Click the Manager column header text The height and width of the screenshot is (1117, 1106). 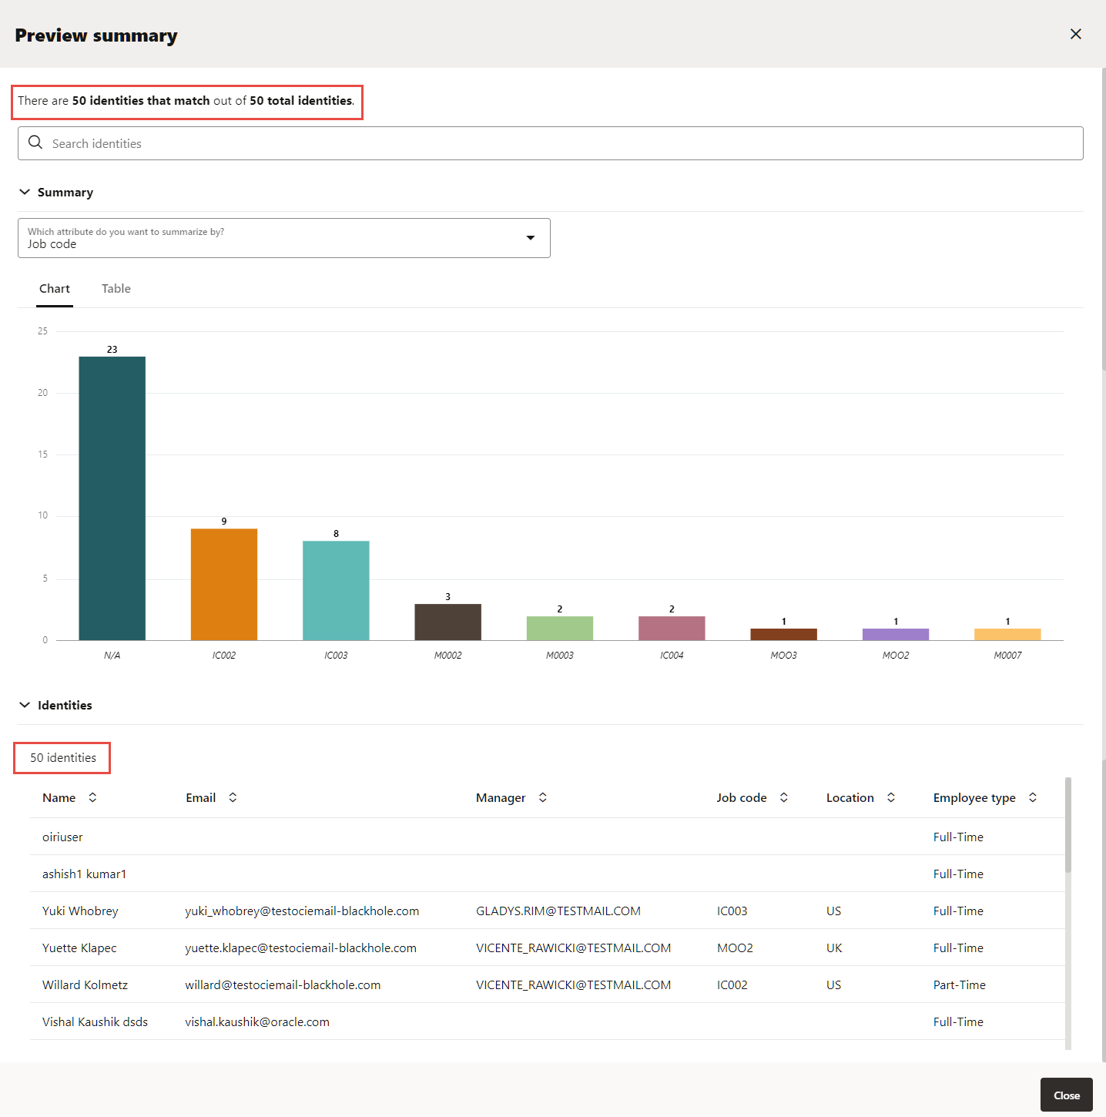coord(501,797)
